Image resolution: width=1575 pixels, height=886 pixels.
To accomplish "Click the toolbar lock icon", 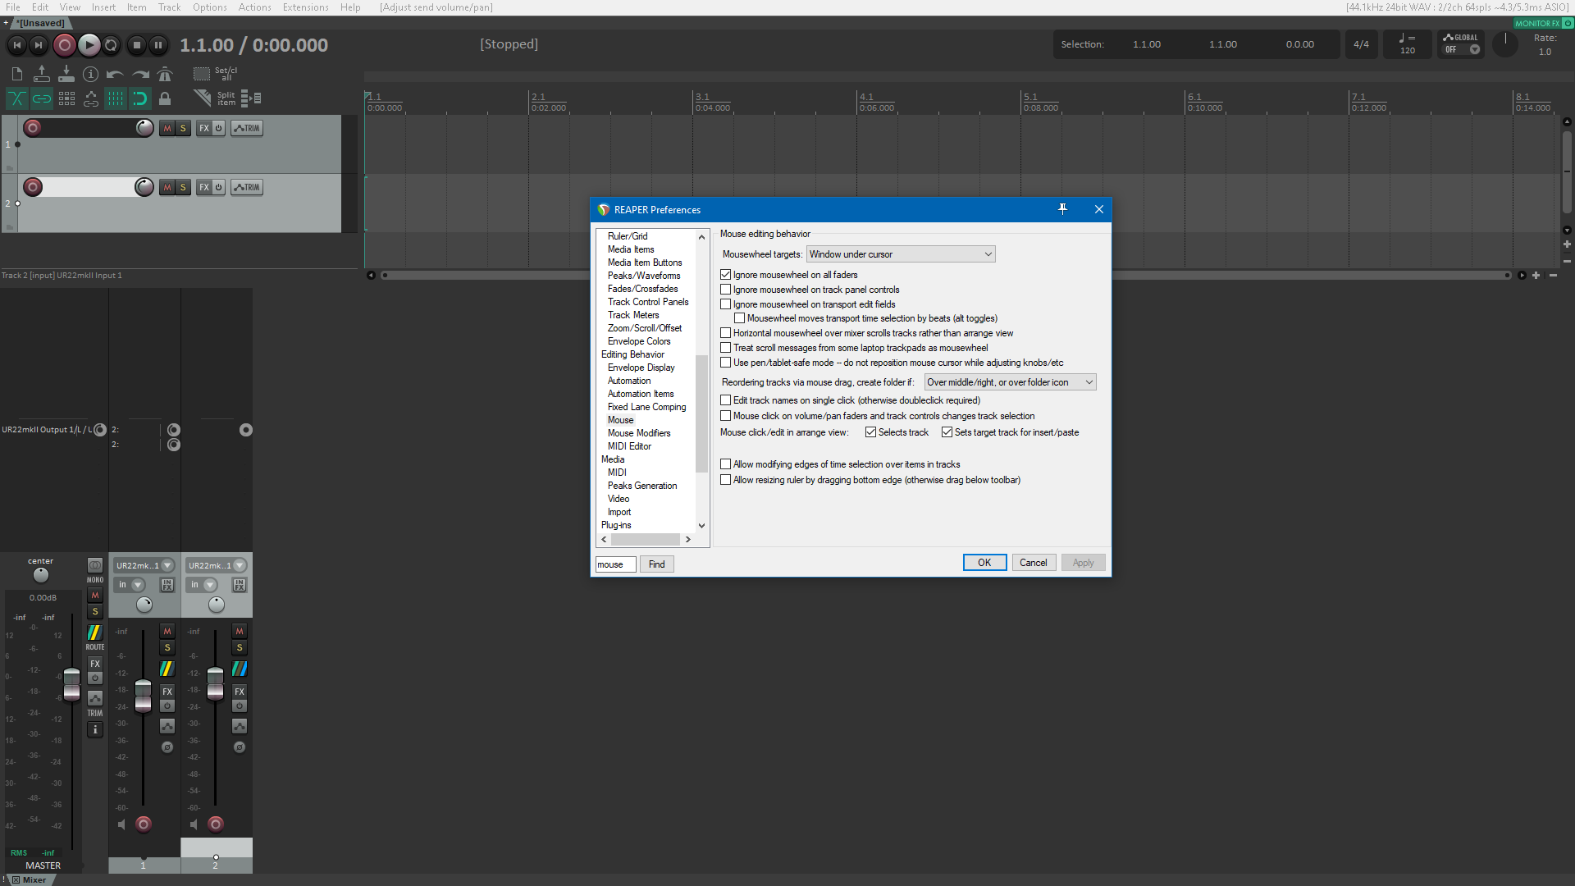I will point(165,99).
